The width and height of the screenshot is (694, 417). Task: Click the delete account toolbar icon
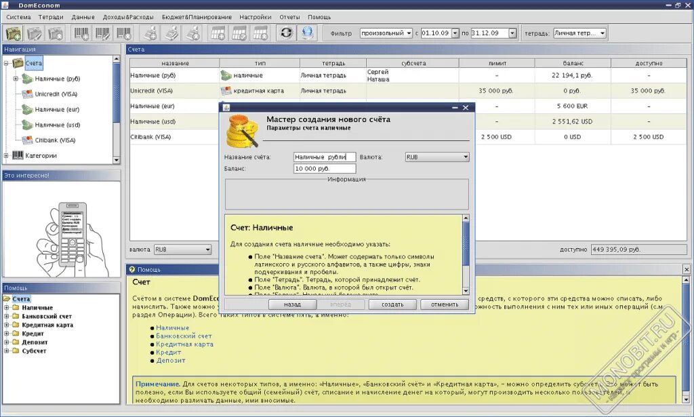pos(56,33)
